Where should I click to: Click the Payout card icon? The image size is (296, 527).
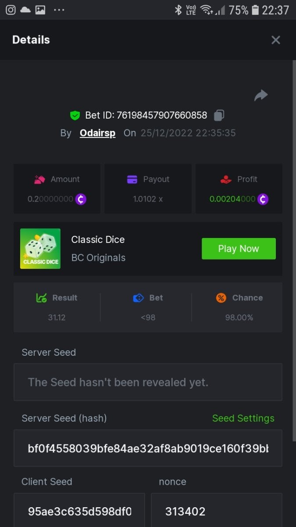pyautogui.click(x=132, y=179)
